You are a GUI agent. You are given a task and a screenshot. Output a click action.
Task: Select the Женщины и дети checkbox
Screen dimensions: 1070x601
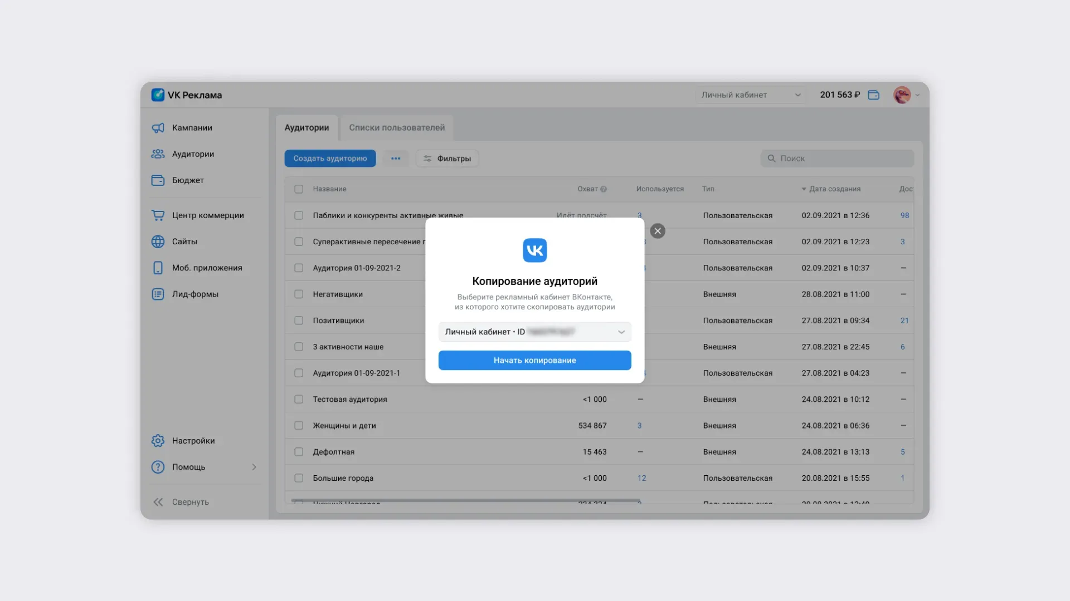(299, 426)
